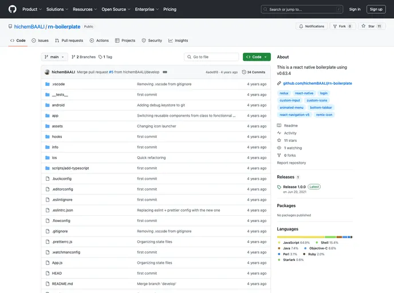Click the ios folder icon

[x=47, y=158]
